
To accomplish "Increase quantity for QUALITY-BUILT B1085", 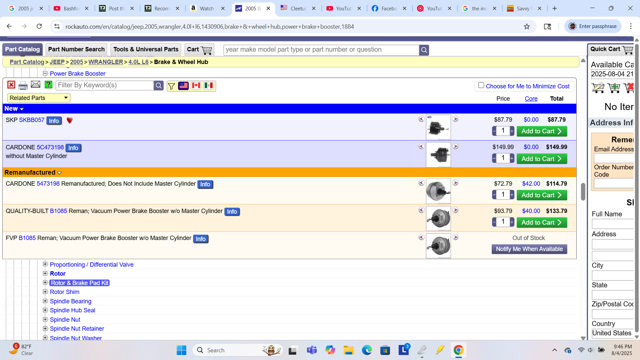I will click(x=512, y=222).
